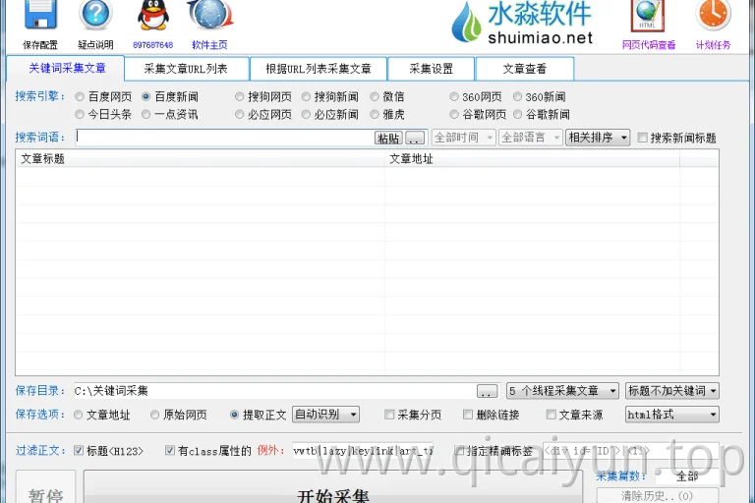
Task: Open the question mark help icon
Action: [95, 16]
